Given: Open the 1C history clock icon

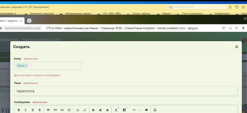Looking at the screenshot, I should 237,7.
